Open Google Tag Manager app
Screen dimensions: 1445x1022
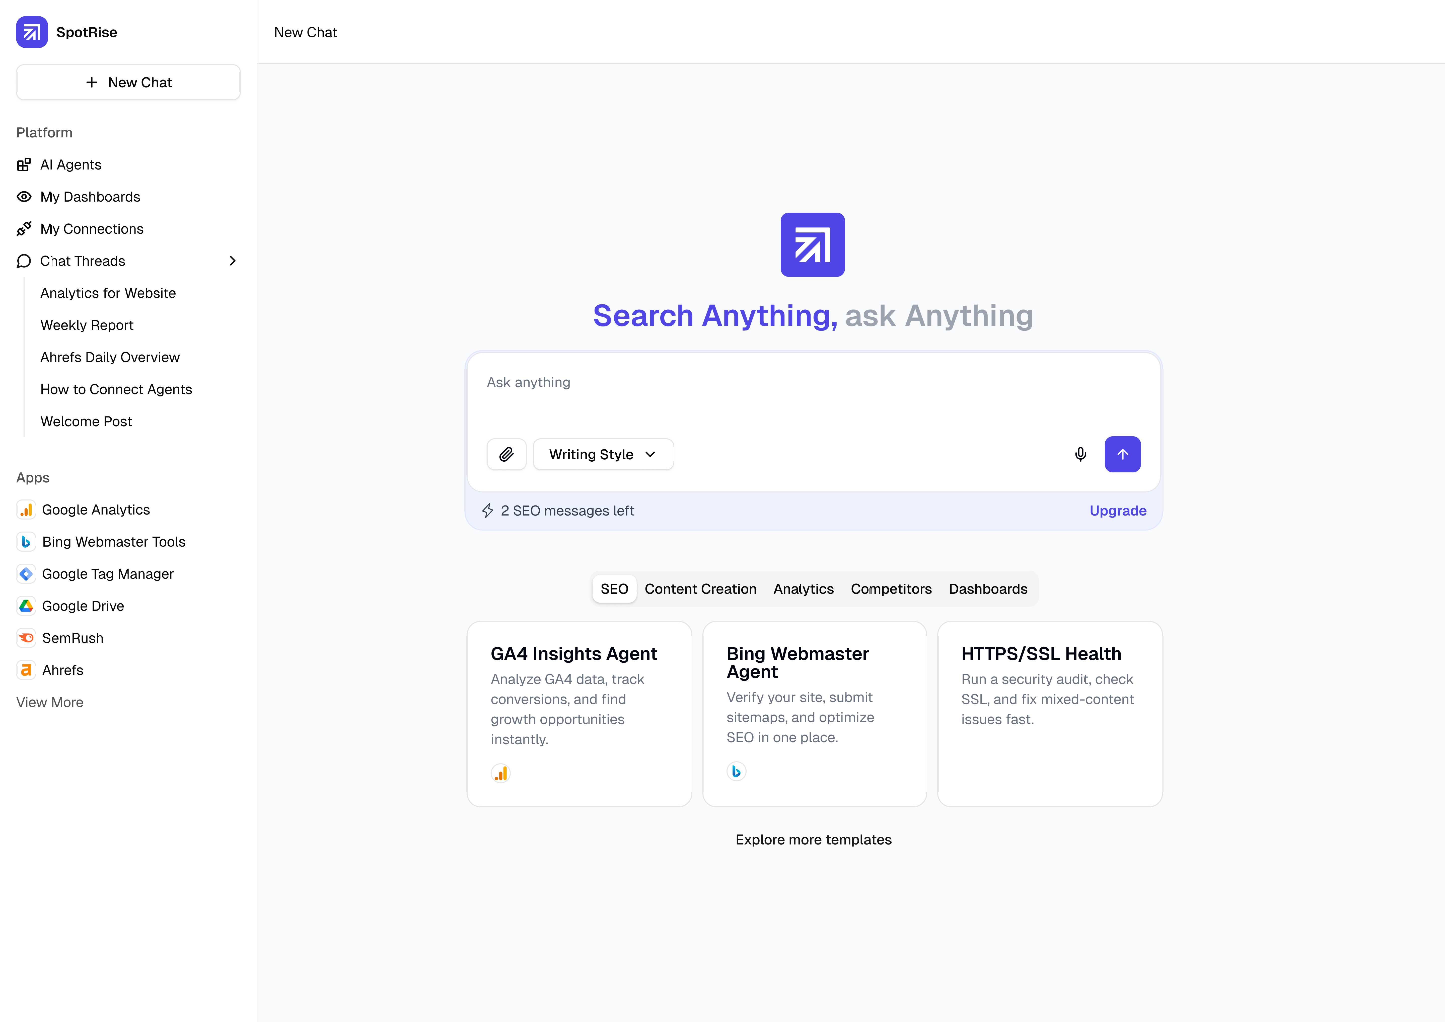(x=108, y=574)
